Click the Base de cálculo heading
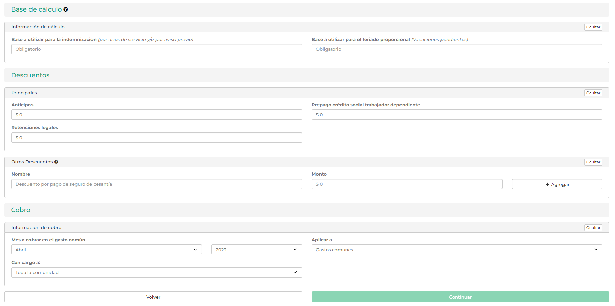The width and height of the screenshot is (615, 306). [x=37, y=9]
